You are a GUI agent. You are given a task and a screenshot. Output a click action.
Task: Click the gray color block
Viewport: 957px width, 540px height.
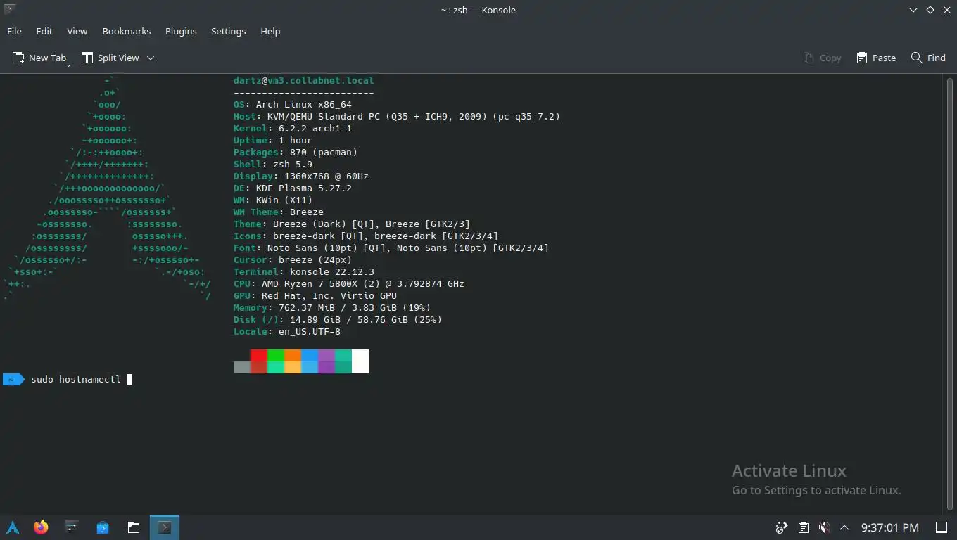(242, 367)
